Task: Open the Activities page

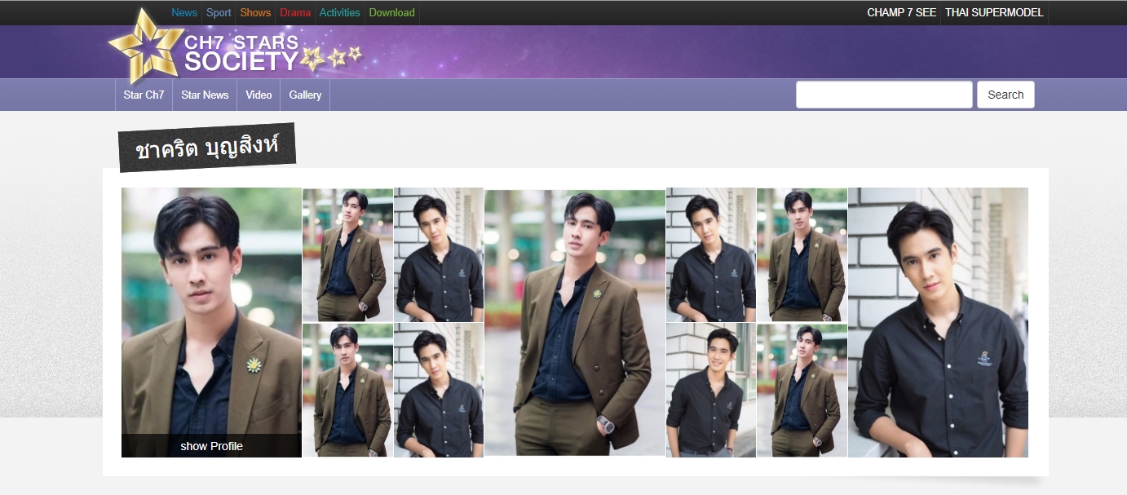Action: [x=340, y=12]
